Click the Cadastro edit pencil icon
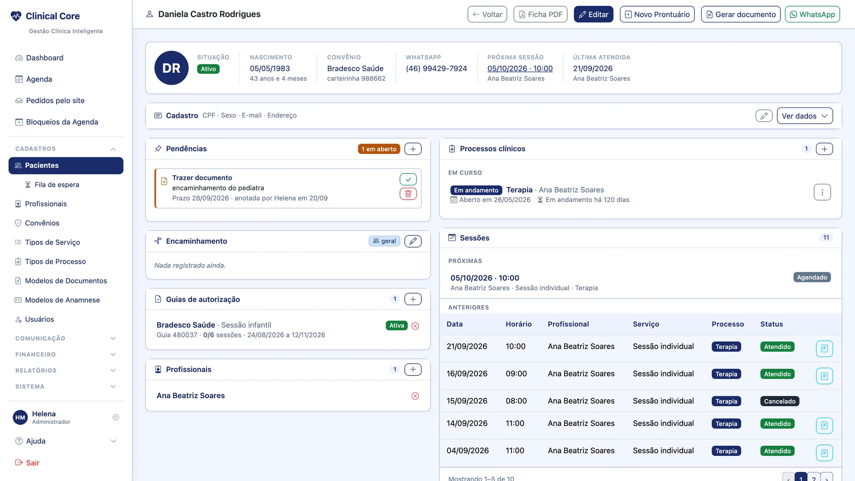Screen dimensions: 855x481 pos(764,116)
